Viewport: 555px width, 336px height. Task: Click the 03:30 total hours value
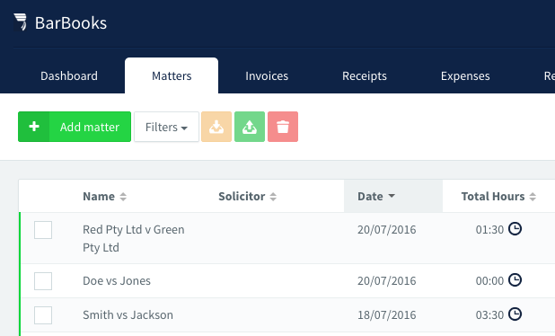(489, 314)
